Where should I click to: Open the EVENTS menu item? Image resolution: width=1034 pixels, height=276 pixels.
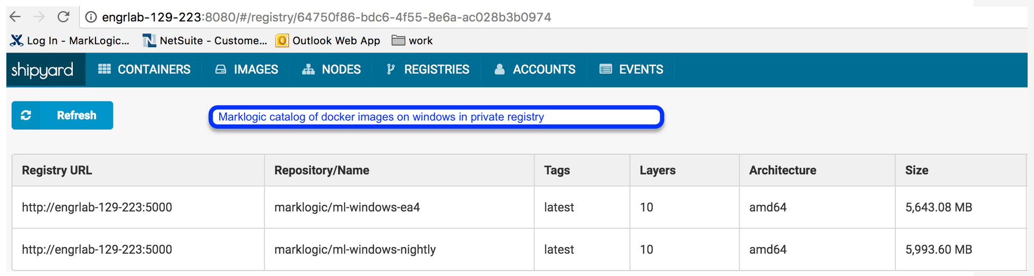(641, 70)
